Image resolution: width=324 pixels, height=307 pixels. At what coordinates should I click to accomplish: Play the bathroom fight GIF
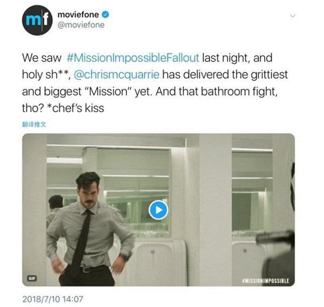(158, 210)
